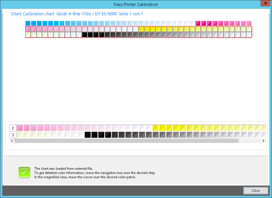Click the "Gerät: X-Rite i1iSis / EFI ES-6000" label
The width and height of the screenshot is (272, 198).
click(x=85, y=14)
